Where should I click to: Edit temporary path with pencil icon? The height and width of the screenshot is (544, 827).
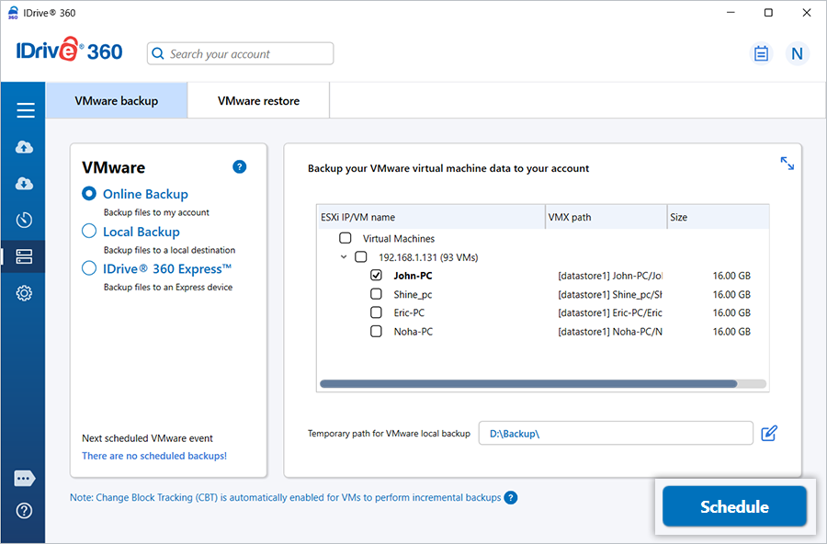click(769, 433)
